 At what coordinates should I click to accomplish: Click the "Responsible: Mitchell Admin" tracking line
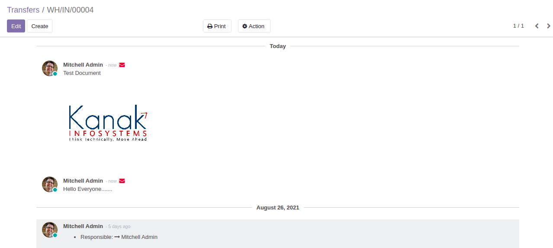[x=119, y=237]
